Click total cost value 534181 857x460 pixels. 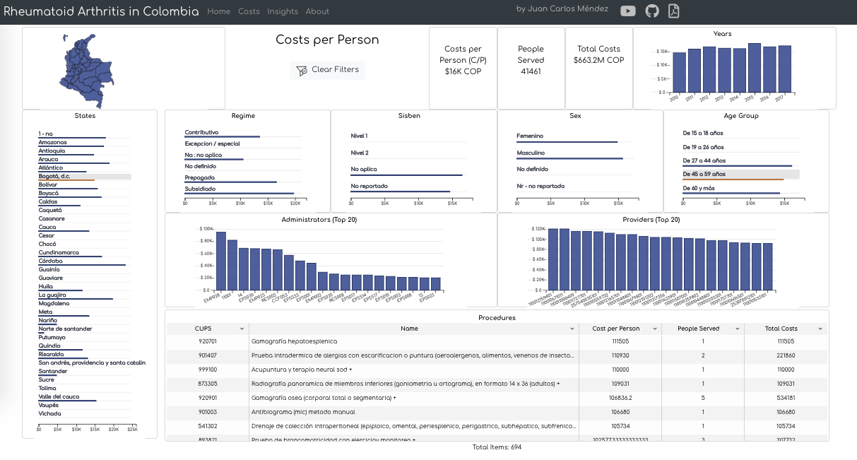coord(785,398)
